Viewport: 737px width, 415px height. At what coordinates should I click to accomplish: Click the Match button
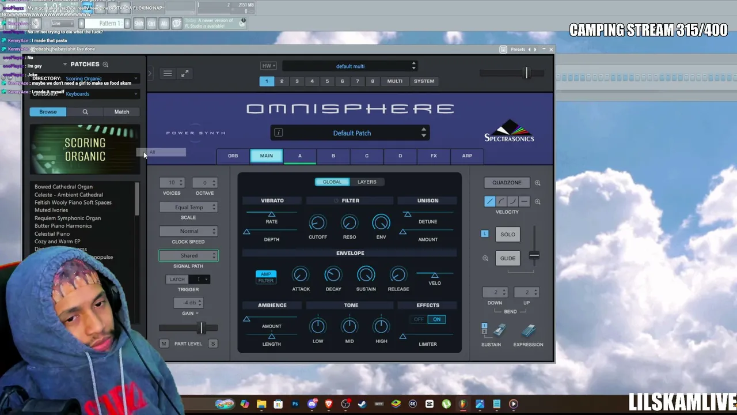tap(121, 112)
